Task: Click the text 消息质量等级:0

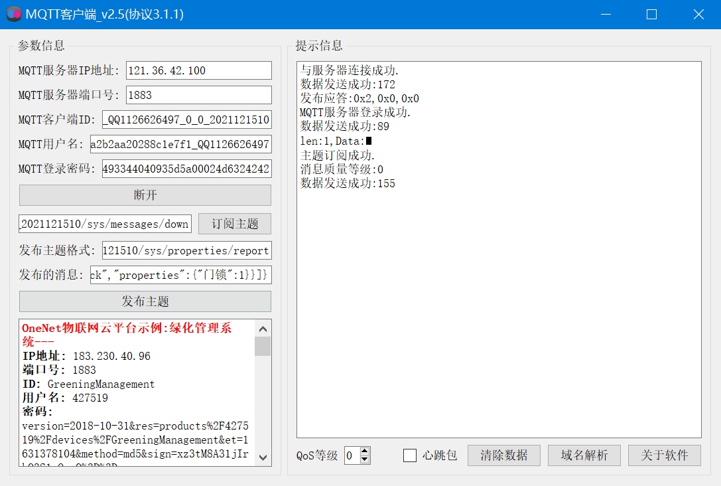Action: (342, 169)
